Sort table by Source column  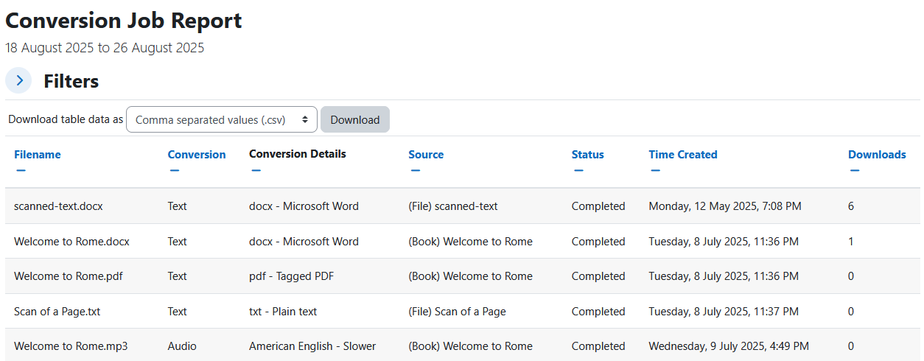point(426,155)
